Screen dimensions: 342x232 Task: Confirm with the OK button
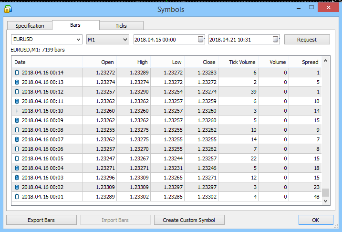click(x=316, y=220)
